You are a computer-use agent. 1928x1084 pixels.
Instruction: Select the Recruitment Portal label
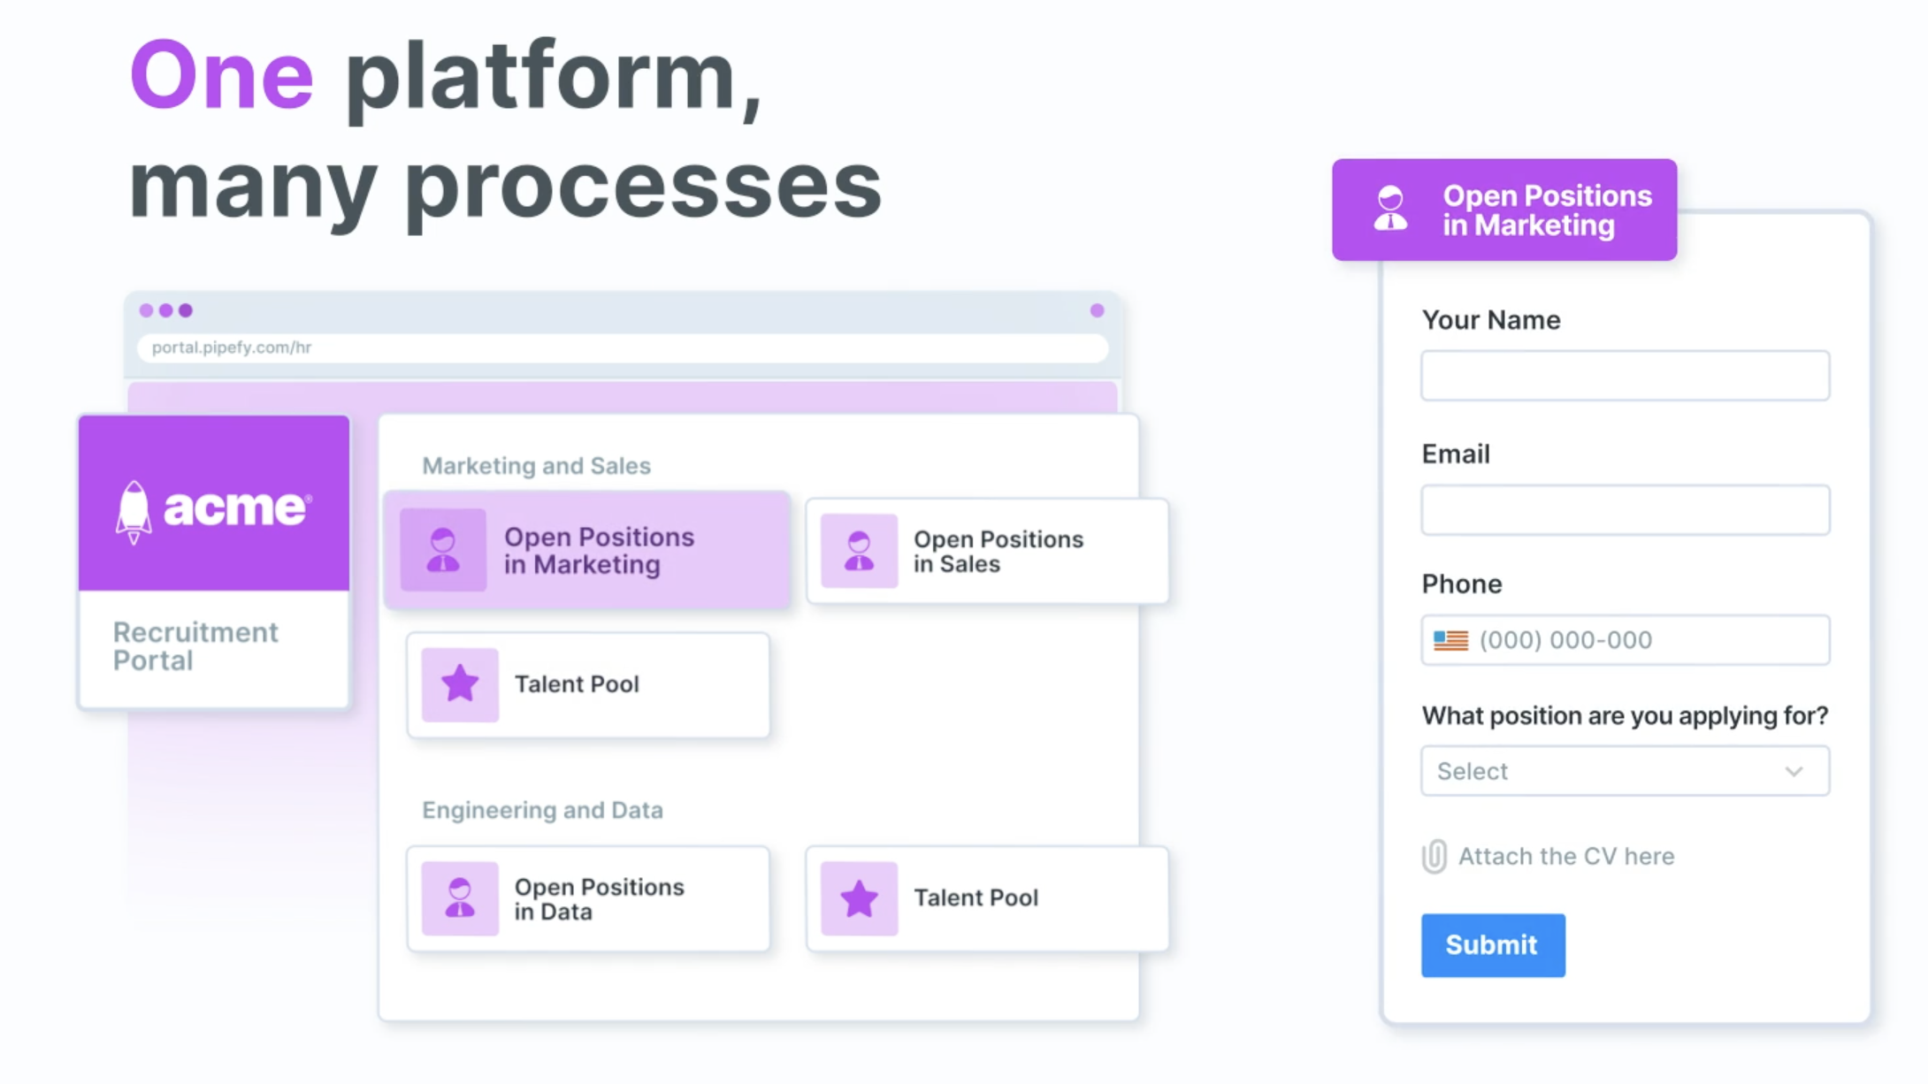click(x=195, y=646)
